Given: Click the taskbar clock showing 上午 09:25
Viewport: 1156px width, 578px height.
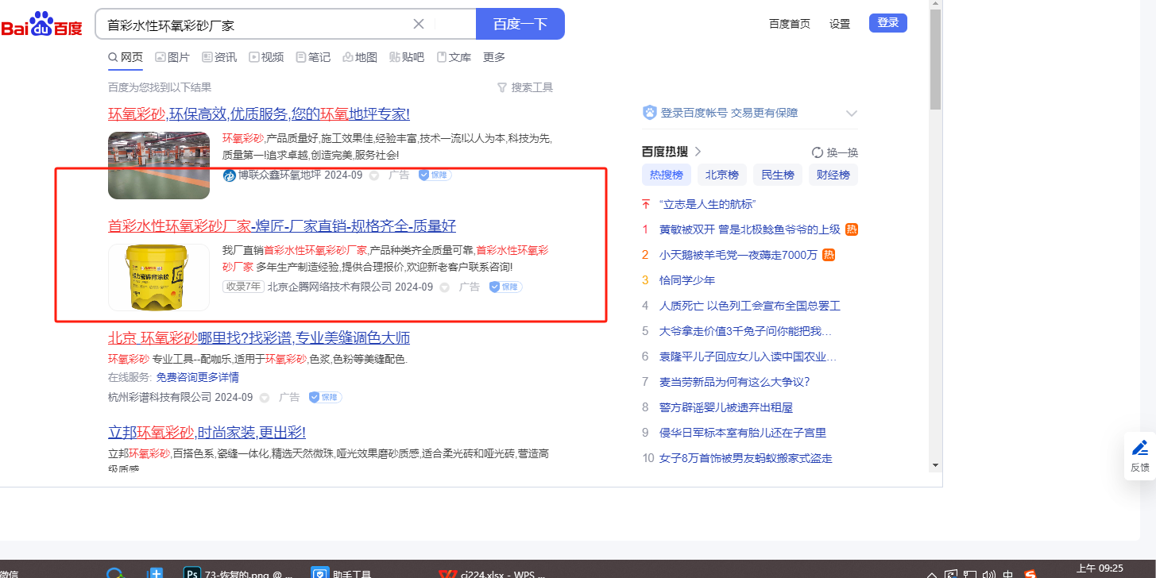Looking at the screenshot, I should click(1100, 568).
